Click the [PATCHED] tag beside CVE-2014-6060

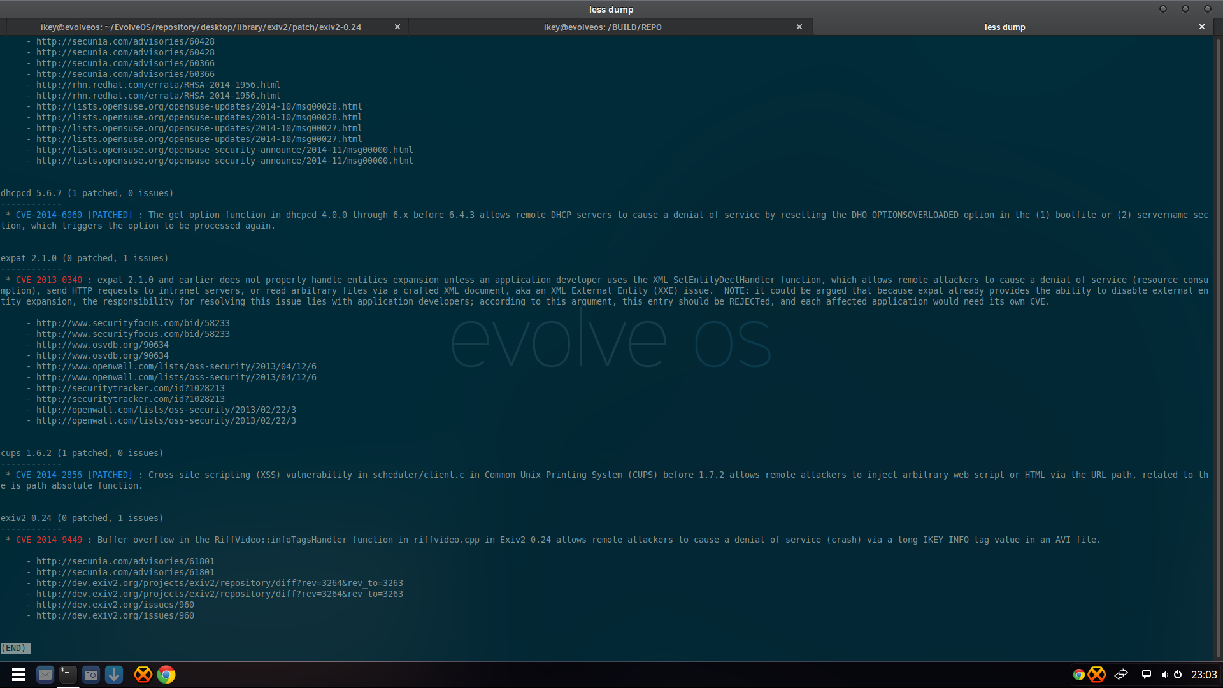[110, 215]
